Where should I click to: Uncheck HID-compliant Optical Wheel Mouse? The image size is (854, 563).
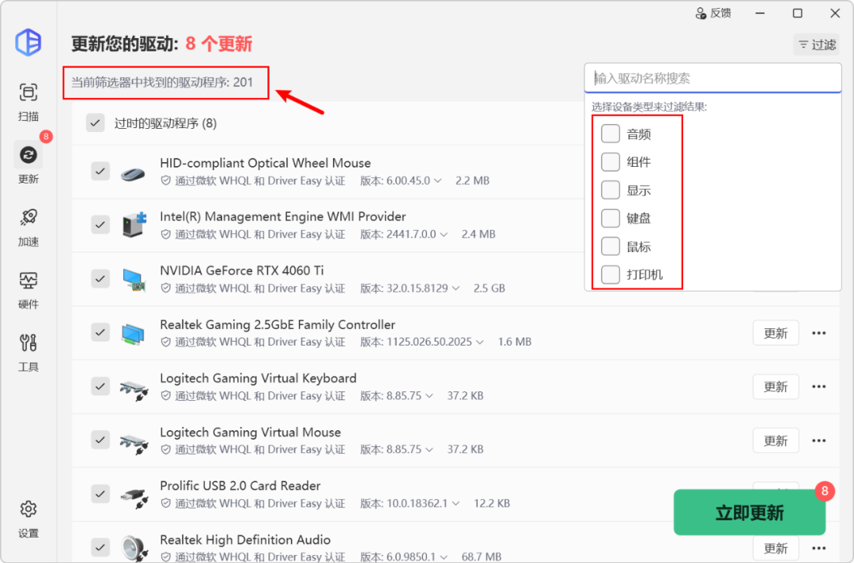coord(100,171)
